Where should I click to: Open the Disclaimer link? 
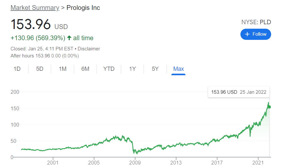point(89,49)
